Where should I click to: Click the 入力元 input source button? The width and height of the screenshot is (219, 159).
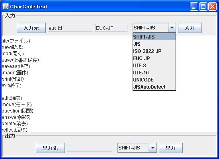point(31,28)
